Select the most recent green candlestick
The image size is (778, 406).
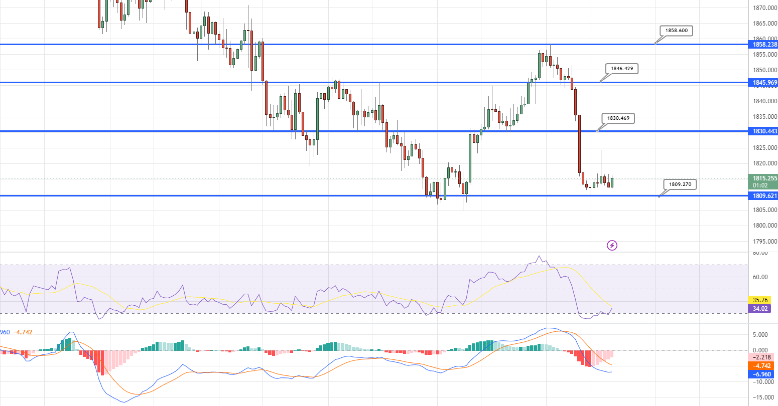point(612,182)
